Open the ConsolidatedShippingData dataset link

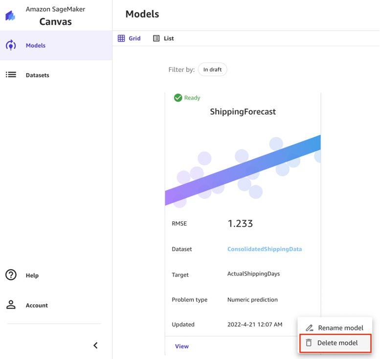[x=264, y=249]
